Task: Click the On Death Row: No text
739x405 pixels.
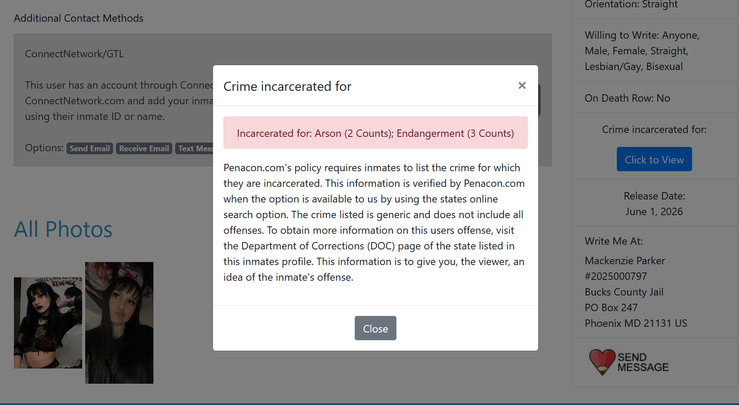Action: point(627,98)
